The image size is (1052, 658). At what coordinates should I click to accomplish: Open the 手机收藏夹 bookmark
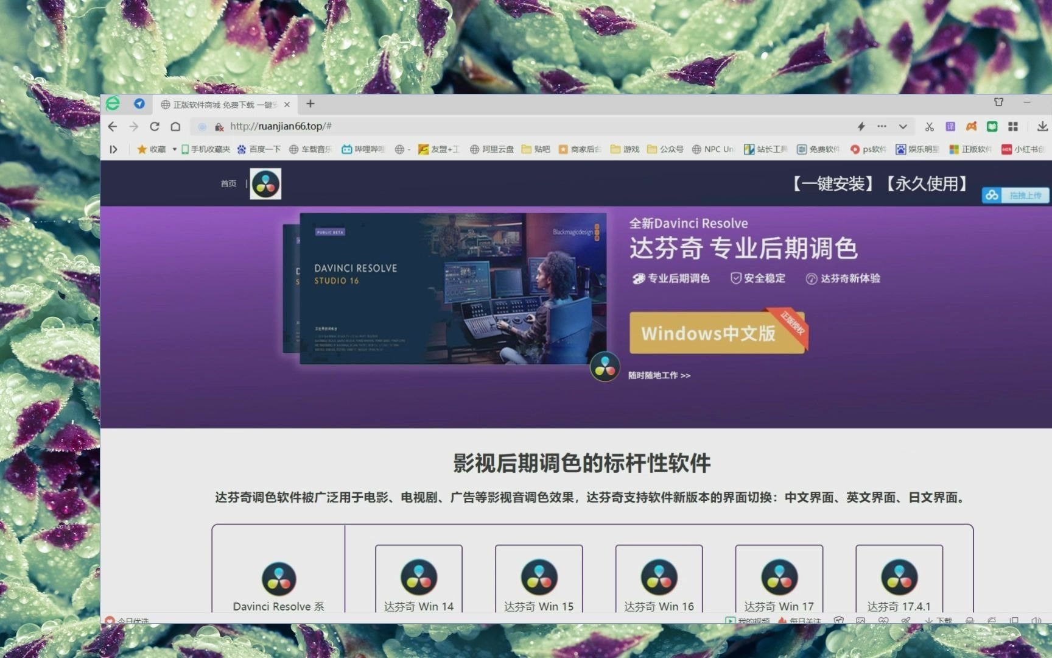click(206, 149)
